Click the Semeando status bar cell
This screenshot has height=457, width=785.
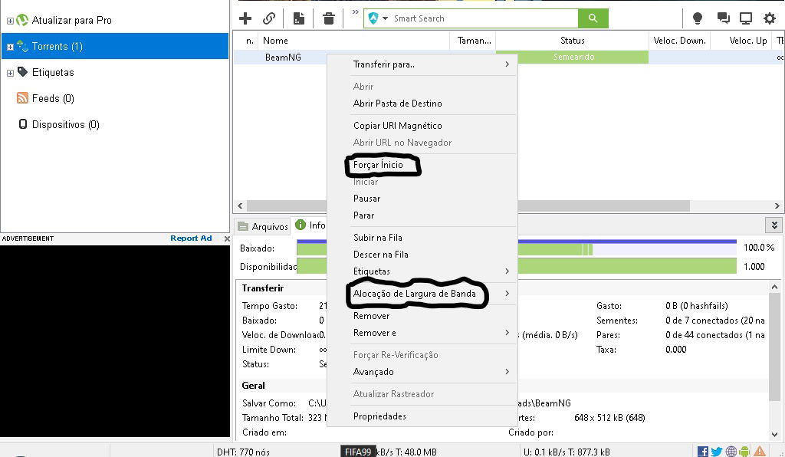point(572,57)
